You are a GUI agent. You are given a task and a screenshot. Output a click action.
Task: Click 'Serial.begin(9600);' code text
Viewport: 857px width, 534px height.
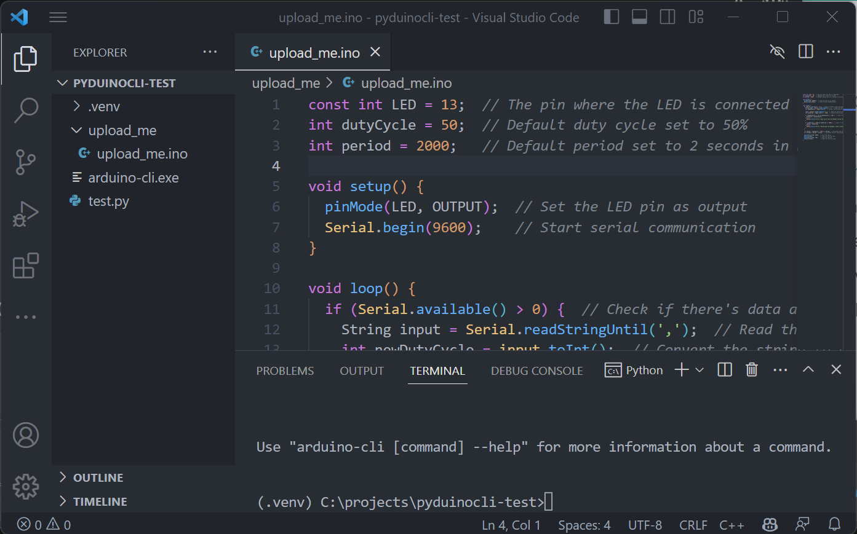pyautogui.click(x=403, y=227)
